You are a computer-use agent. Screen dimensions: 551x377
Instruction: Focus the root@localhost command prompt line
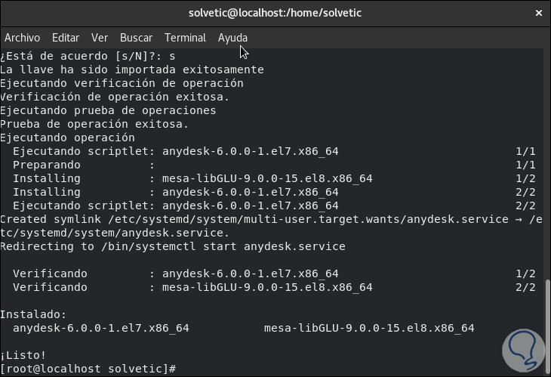pyautogui.click(x=88, y=369)
